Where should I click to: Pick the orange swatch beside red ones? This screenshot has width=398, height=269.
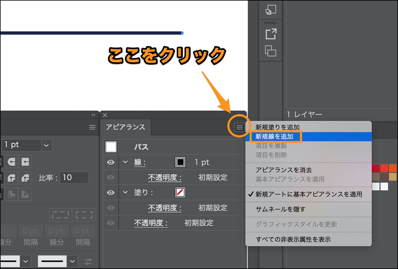click(393, 168)
